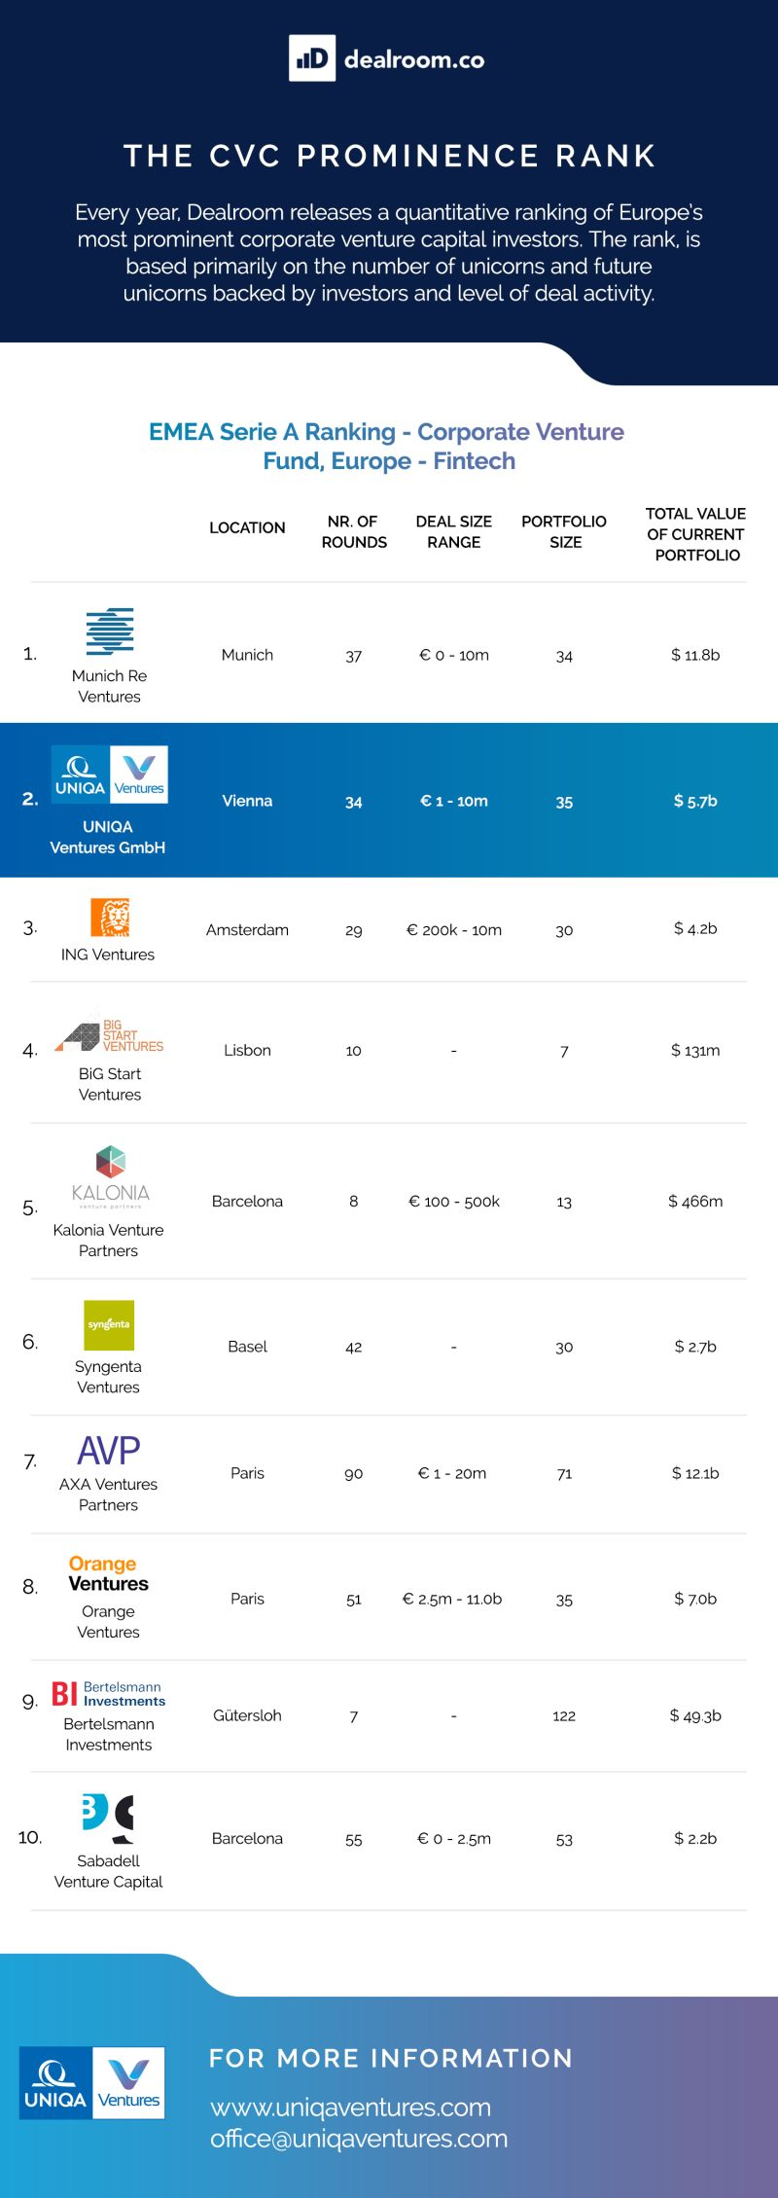Viewport: 778px width, 2198px height.
Task: Click the $ 4.2b portfolio value
Action: [x=695, y=928]
